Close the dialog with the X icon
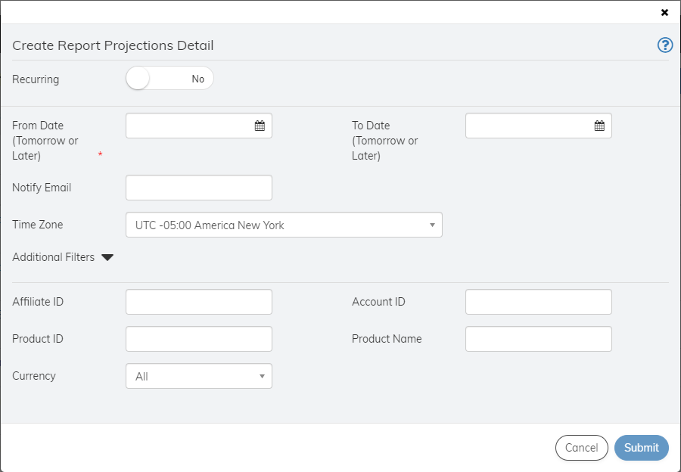 click(x=664, y=13)
